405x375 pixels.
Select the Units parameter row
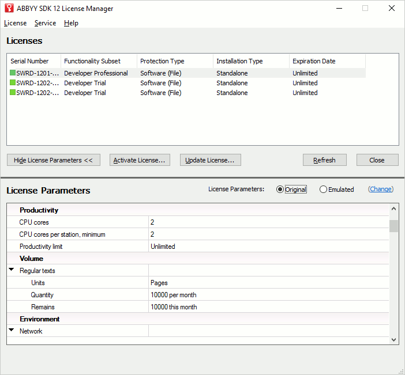pyautogui.click(x=198, y=283)
